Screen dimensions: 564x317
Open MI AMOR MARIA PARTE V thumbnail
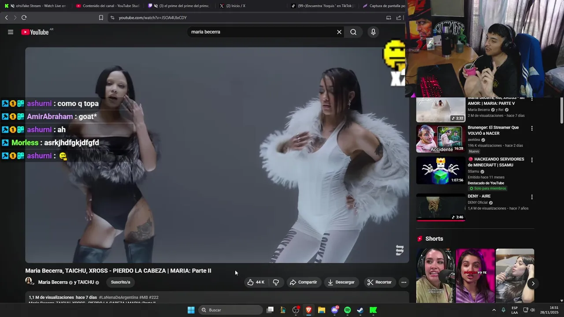(x=441, y=110)
